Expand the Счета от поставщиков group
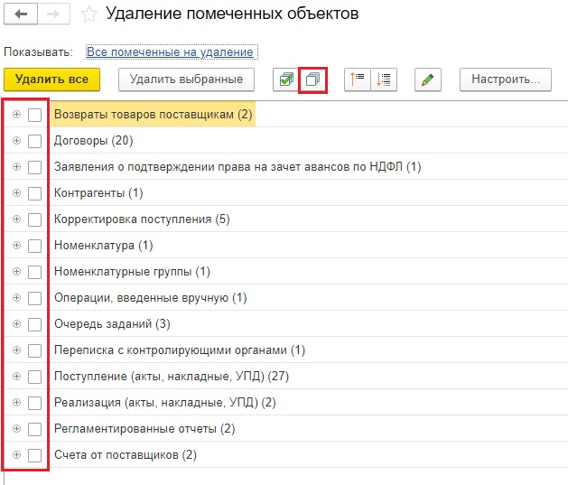568x485 pixels. coord(16,455)
